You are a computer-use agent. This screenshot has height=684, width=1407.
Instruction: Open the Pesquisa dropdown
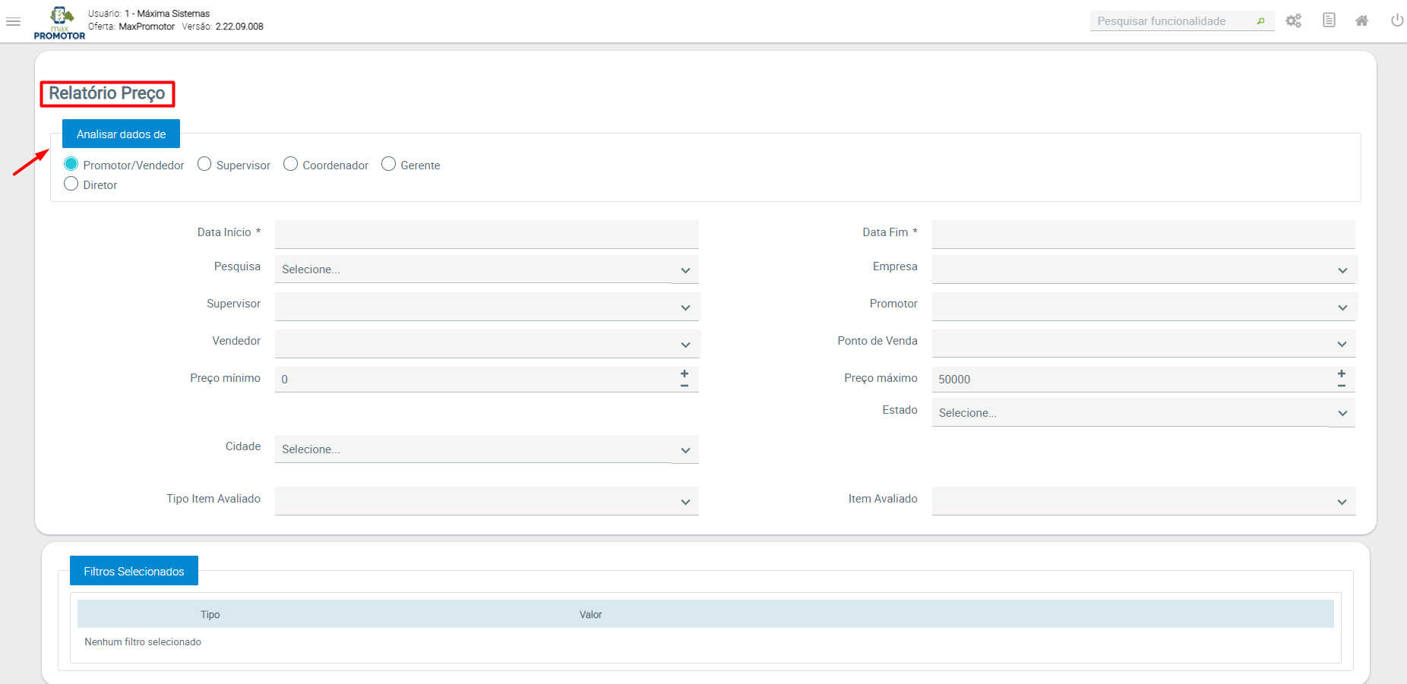coord(487,270)
